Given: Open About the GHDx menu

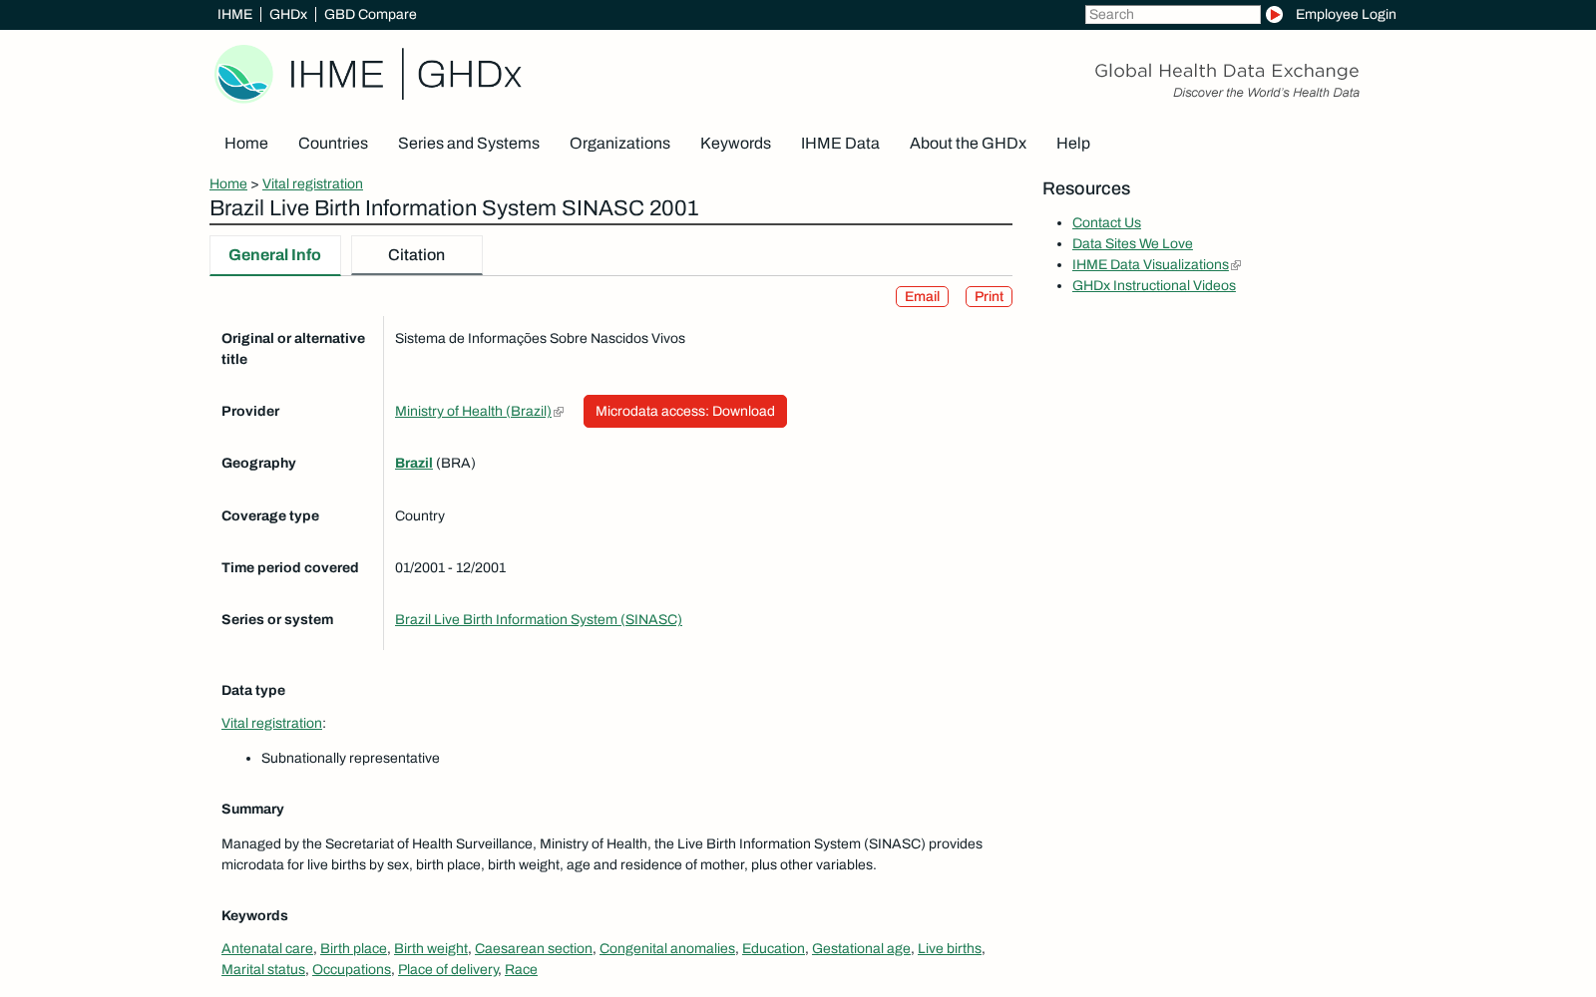Looking at the screenshot, I should 968,144.
